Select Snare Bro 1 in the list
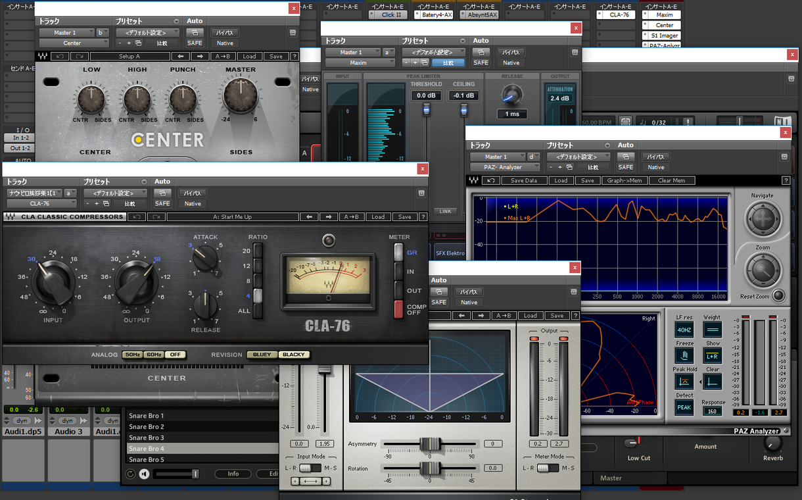The height and width of the screenshot is (500, 802). (x=202, y=416)
